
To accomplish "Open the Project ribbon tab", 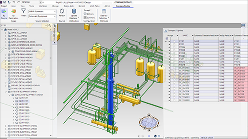I will [x=4, y=6].
